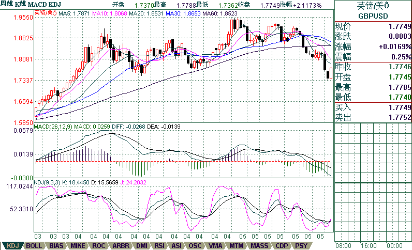Click the 涨幅 +0.0169% quote row
Image resolution: width=412 pixels, height=250 pixels.
[373, 46]
